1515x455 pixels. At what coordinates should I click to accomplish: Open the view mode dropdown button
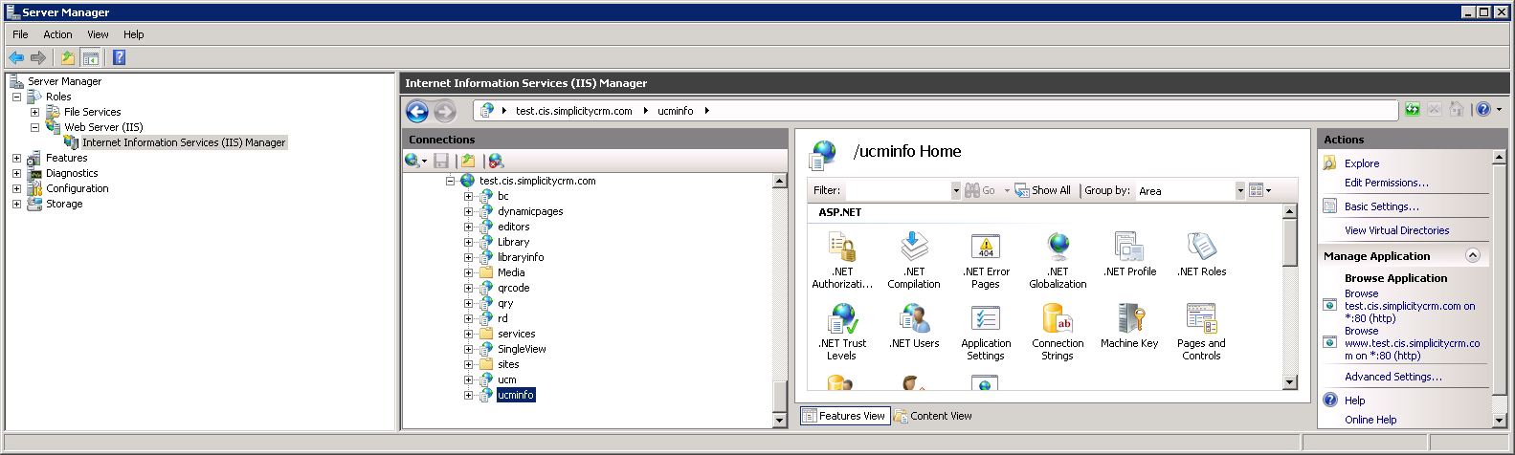(1260, 190)
